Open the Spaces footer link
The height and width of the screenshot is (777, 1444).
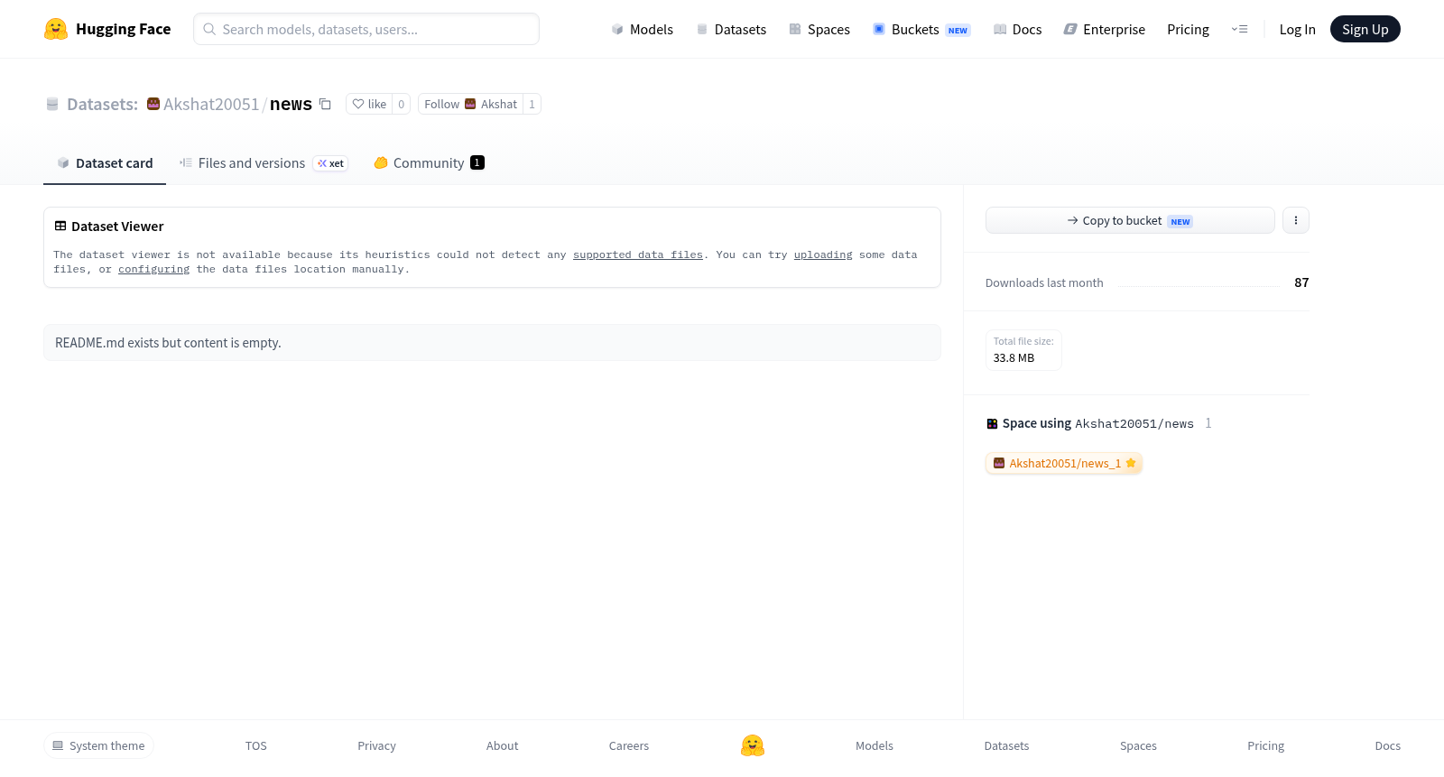1138,745
